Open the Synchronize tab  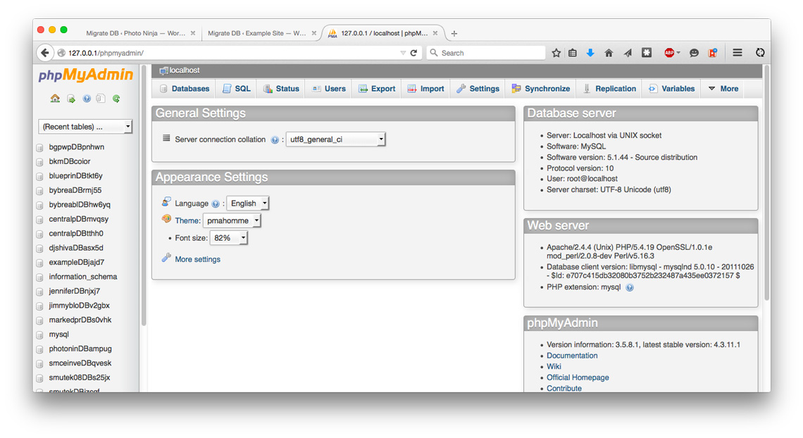541,89
